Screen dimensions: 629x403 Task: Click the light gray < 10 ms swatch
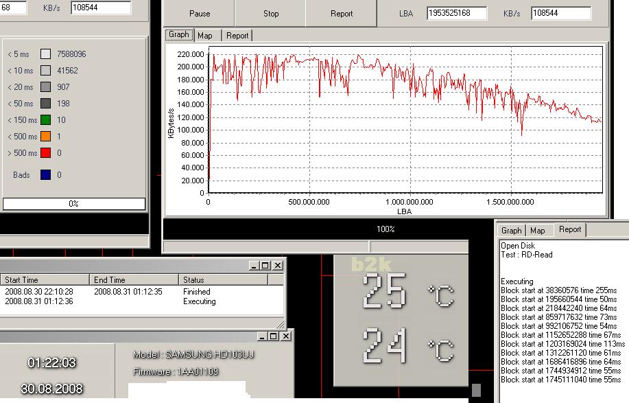tap(46, 70)
